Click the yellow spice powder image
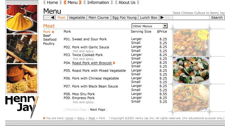Image resolution: width=225 pixels, height=126 pixels. pyautogui.click(x=22, y=19)
